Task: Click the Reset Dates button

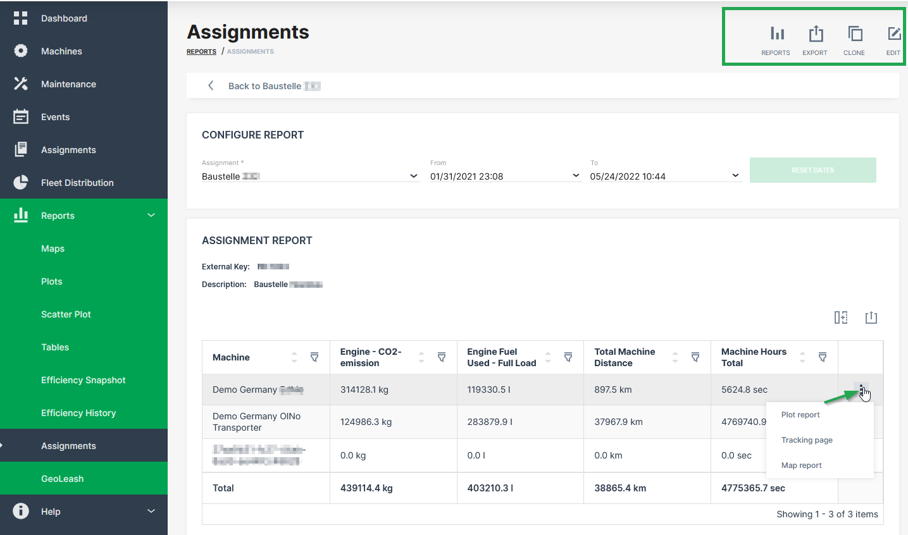Action: [812, 170]
